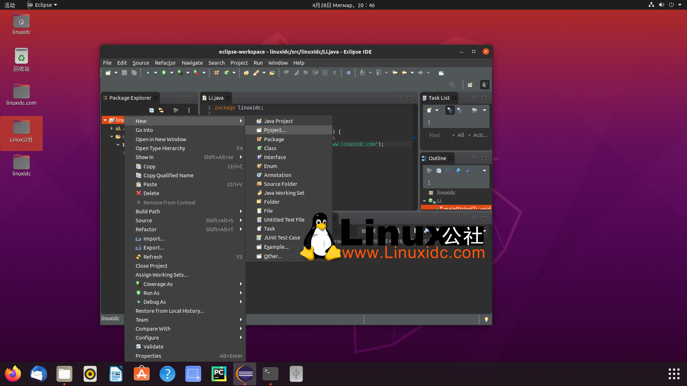Click Import... in the context menu
The image size is (687, 386).
click(x=185, y=238)
